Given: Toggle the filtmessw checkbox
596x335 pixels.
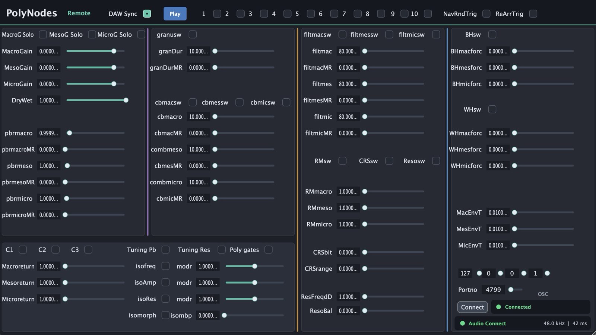Looking at the screenshot, I should click(389, 35).
